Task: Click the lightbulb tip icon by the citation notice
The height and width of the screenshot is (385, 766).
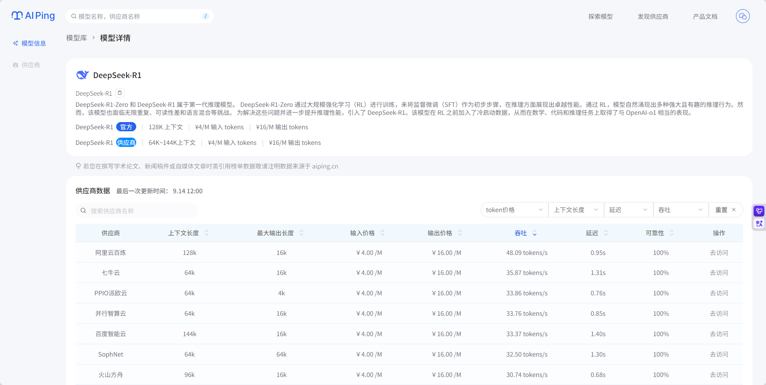Action: tap(79, 166)
